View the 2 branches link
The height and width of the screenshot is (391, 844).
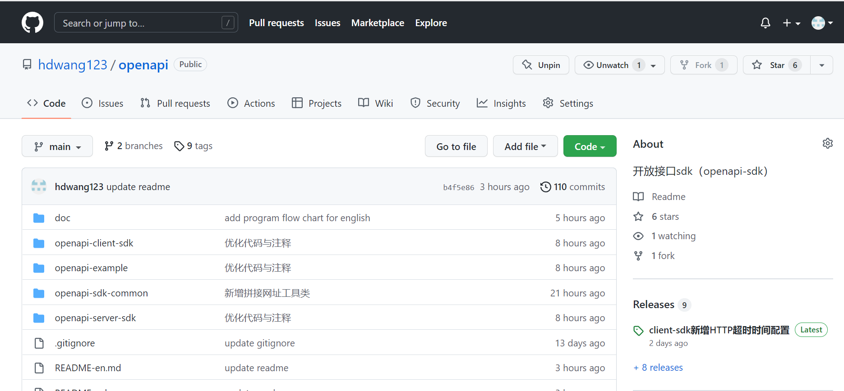click(134, 146)
